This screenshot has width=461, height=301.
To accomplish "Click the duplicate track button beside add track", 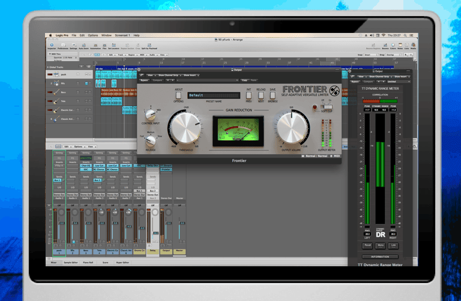I will [88, 67].
